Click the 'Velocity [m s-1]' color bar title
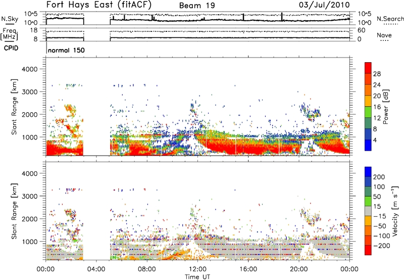The width and height of the screenshot is (404, 280). click(395, 211)
